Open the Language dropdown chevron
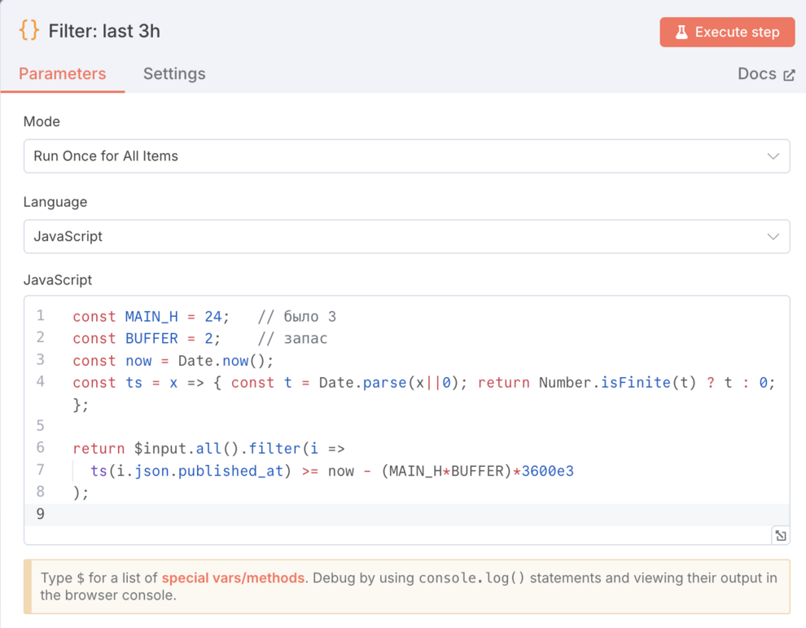Screen dimensions: 806x628 click(773, 237)
